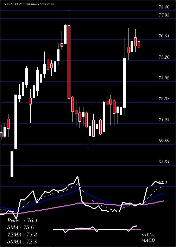Click the 69.89 price level label

pos(164,141)
